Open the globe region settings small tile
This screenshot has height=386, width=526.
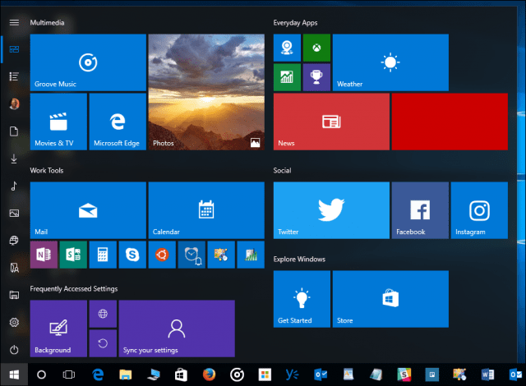point(103,314)
